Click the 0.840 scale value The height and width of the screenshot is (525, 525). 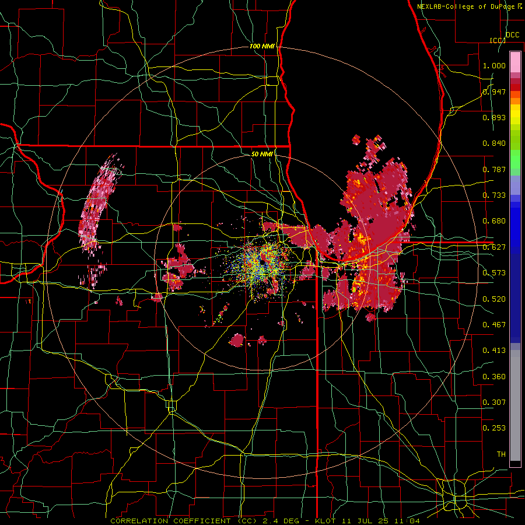pyautogui.click(x=494, y=143)
